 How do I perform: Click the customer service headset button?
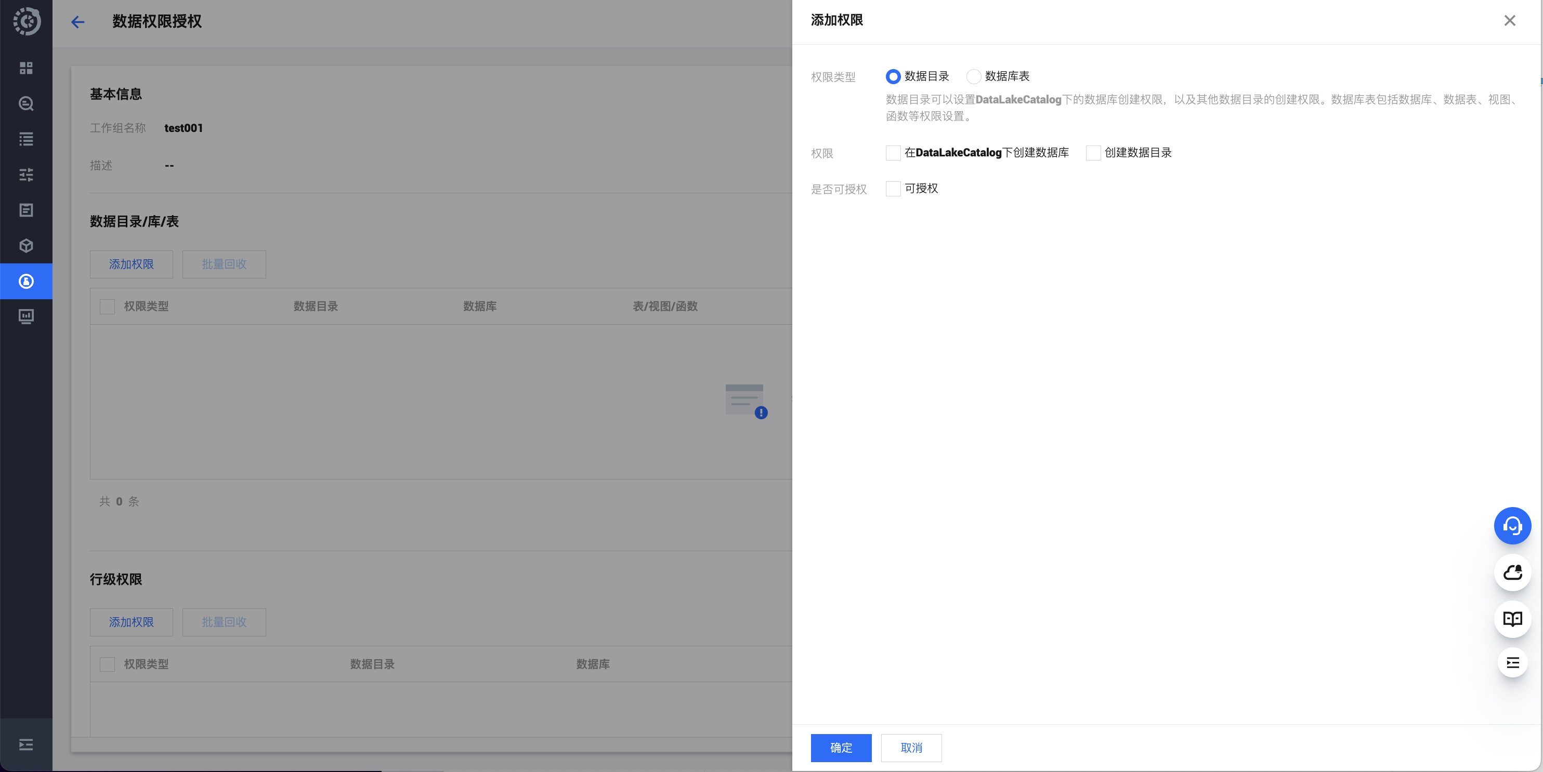pyautogui.click(x=1512, y=526)
